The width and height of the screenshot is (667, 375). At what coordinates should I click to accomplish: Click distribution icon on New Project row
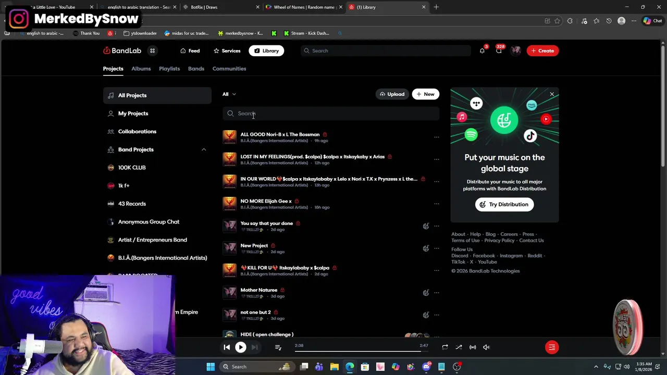click(x=426, y=248)
